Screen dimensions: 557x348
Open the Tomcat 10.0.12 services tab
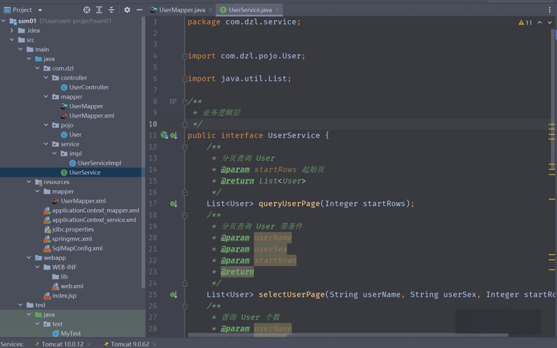point(62,344)
